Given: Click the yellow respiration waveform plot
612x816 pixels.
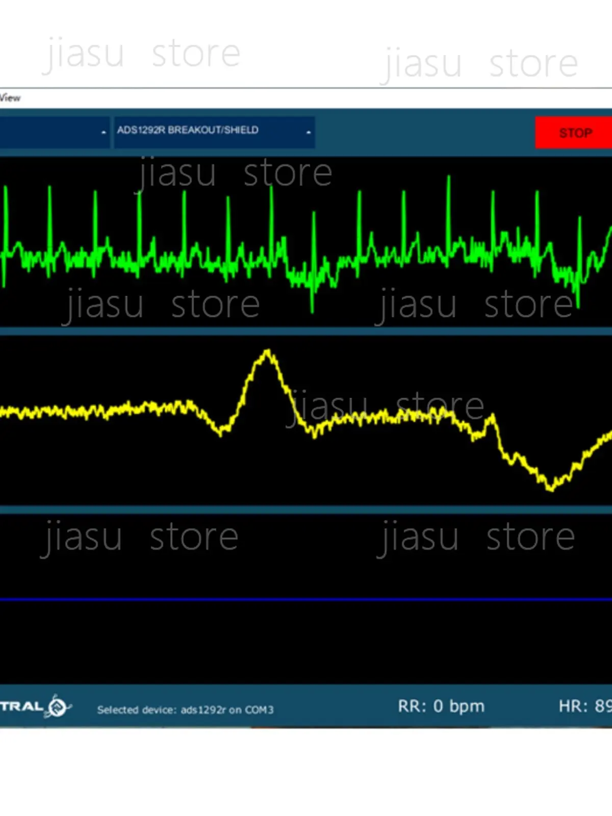Looking at the screenshot, I should (x=306, y=421).
